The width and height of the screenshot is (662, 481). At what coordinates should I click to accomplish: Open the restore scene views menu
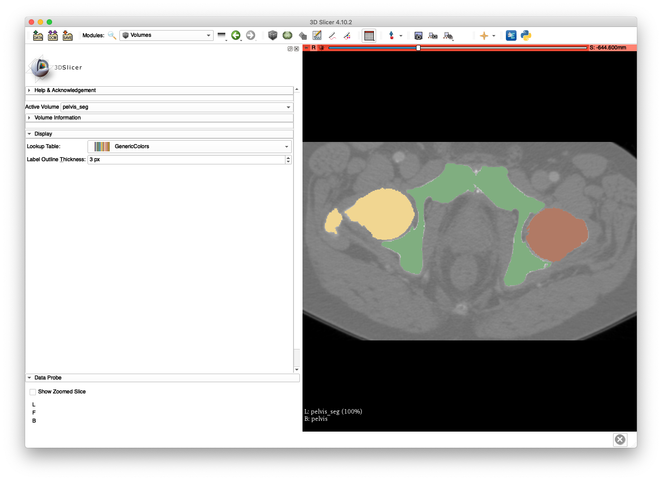[448, 36]
